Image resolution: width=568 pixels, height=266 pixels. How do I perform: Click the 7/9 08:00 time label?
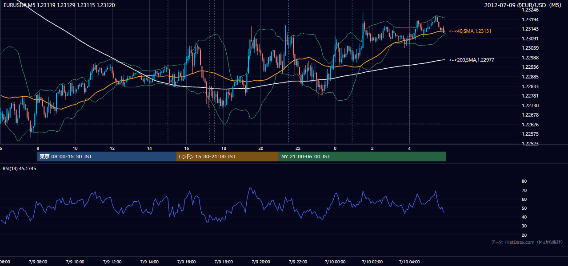pos(38,262)
